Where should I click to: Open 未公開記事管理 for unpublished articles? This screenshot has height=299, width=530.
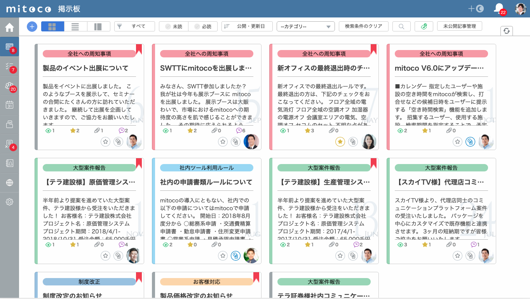pyautogui.click(x=459, y=26)
